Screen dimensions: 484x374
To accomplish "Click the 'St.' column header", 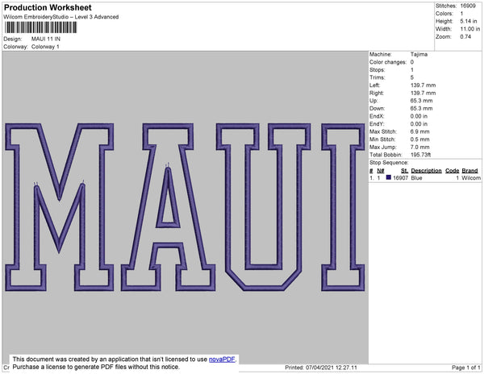I will tap(404, 171).
